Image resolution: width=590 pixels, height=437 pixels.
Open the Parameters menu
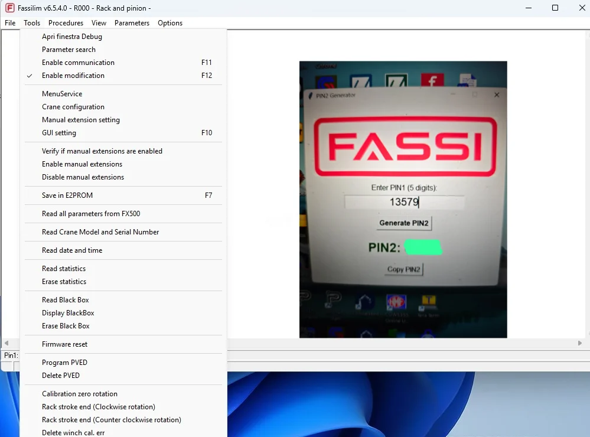click(132, 23)
